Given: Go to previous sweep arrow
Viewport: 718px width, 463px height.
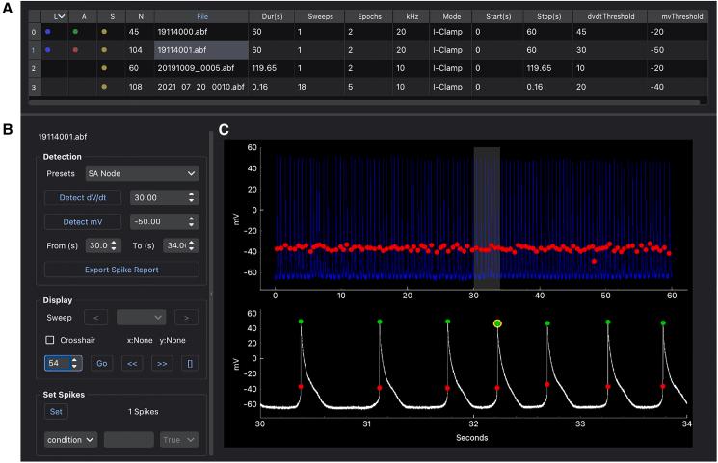Looking at the screenshot, I should (x=95, y=316).
